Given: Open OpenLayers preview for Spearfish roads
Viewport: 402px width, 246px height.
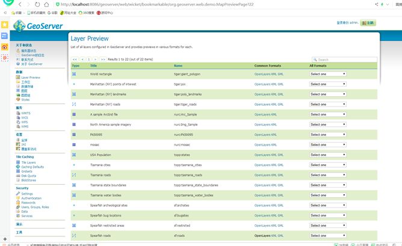Looking at the screenshot, I should [262, 236].
